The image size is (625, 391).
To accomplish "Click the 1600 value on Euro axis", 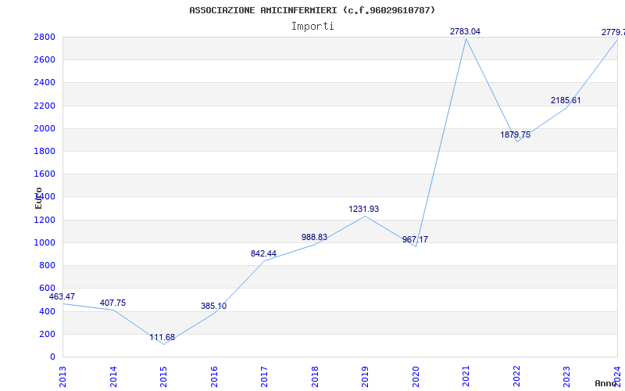I will pos(45,174).
